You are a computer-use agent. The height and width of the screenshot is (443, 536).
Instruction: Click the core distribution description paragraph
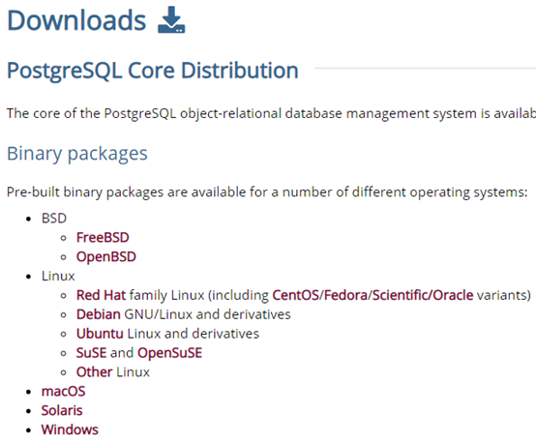272,114
